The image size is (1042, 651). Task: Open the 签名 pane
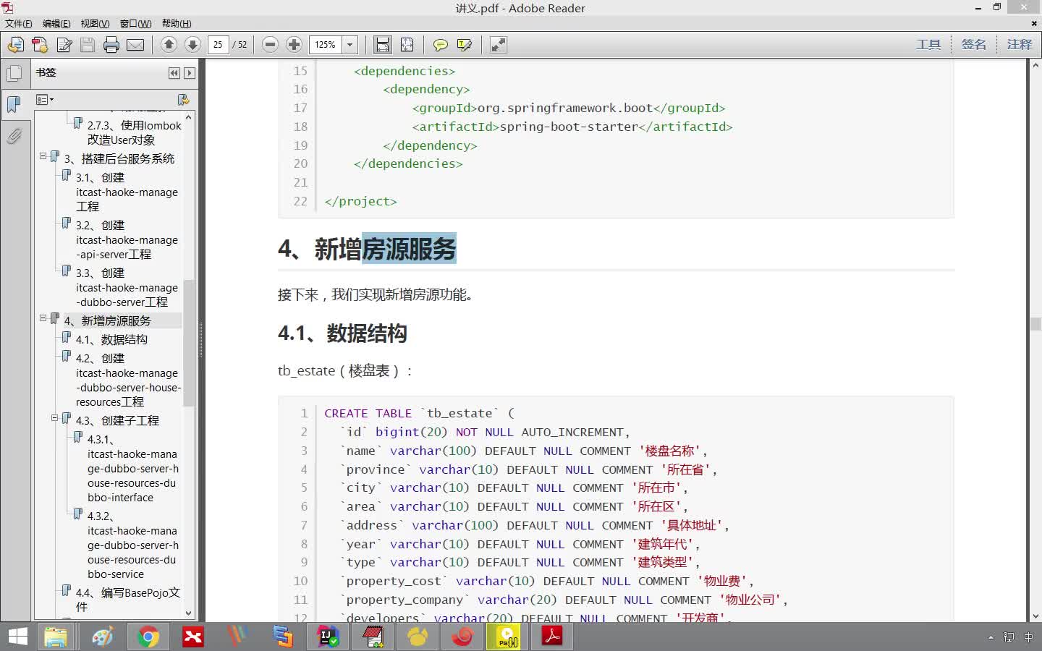(x=974, y=45)
